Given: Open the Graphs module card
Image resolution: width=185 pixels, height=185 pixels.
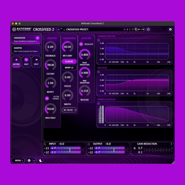Looking at the screenshot, I should [26, 50].
